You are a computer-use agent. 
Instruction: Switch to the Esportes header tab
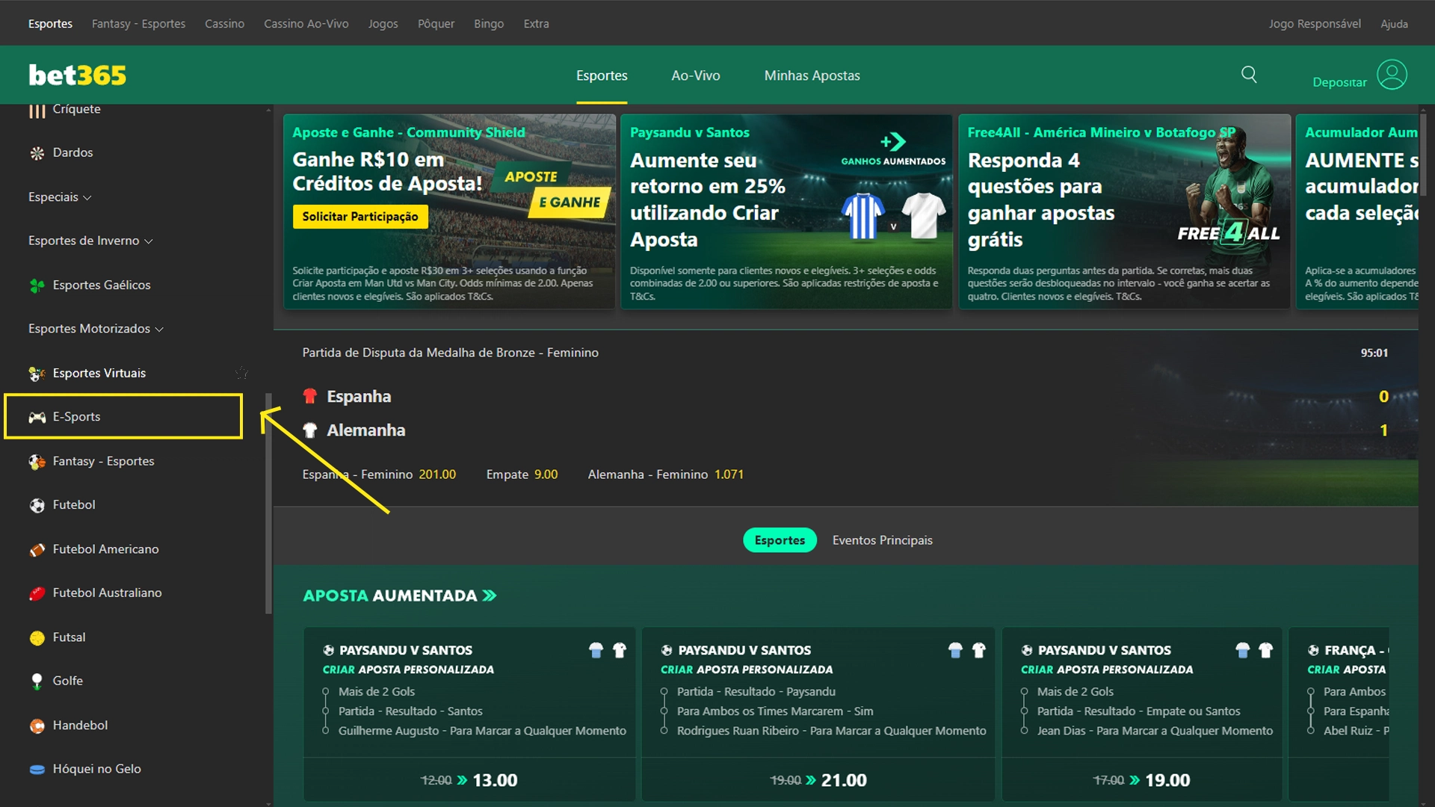click(602, 75)
